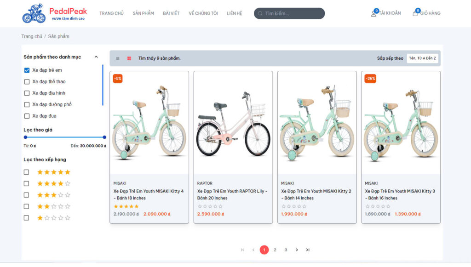Click the price 1.990.000 đ
Screen dimensions: 471x267
coord(294,214)
